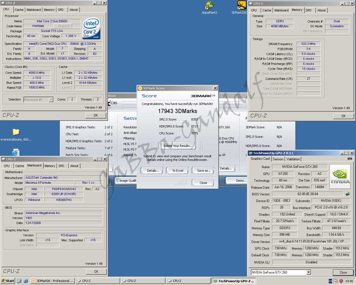Launch Internet Explorer from Quick Launch
This screenshot has height=285, width=356.
point(26,281)
